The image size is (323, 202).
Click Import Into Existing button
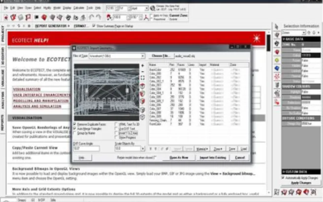coord(213,158)
